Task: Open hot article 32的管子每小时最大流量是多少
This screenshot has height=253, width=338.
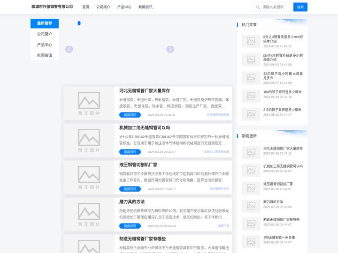Action: tap(283, 76)
